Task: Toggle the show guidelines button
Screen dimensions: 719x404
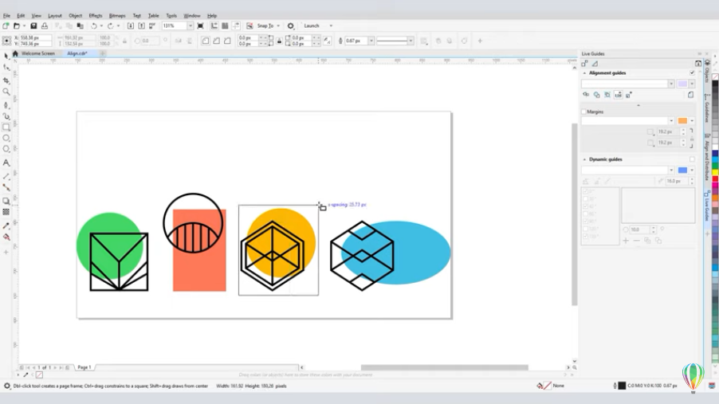Action: tap(236, 25)
